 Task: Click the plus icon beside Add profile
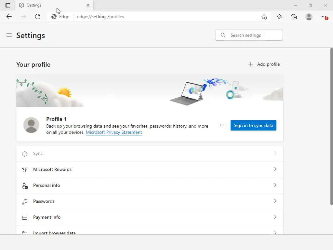[x=251, y=64]
